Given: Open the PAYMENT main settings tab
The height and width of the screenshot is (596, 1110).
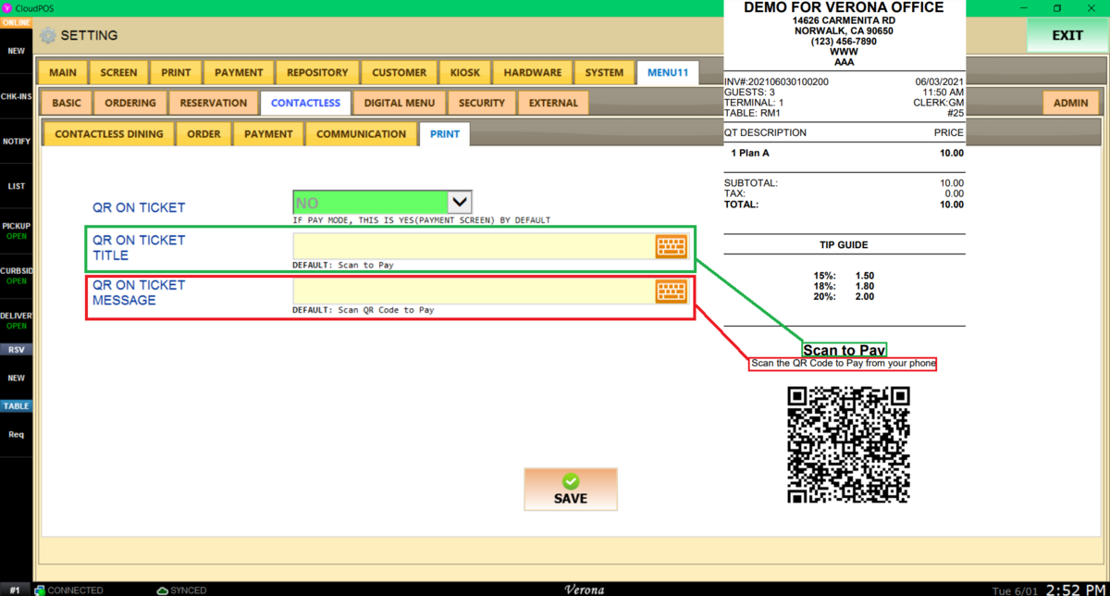Looking at the screenshot, I should tap(239, 72).
